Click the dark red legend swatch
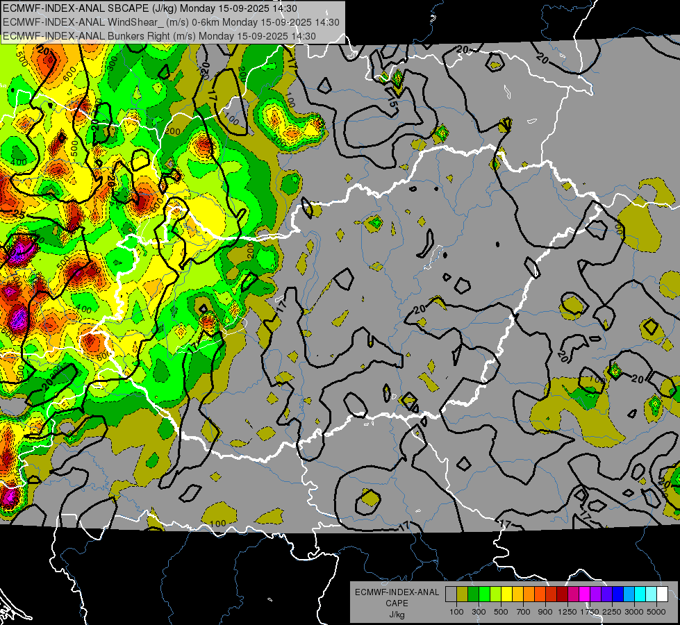Image resolution: width=680 pixels, height=625 pixels. [562, 594]
